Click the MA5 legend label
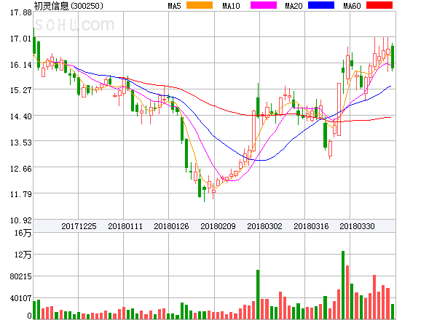This screenshot has width=437, height=320. click(x=174, y=6)
